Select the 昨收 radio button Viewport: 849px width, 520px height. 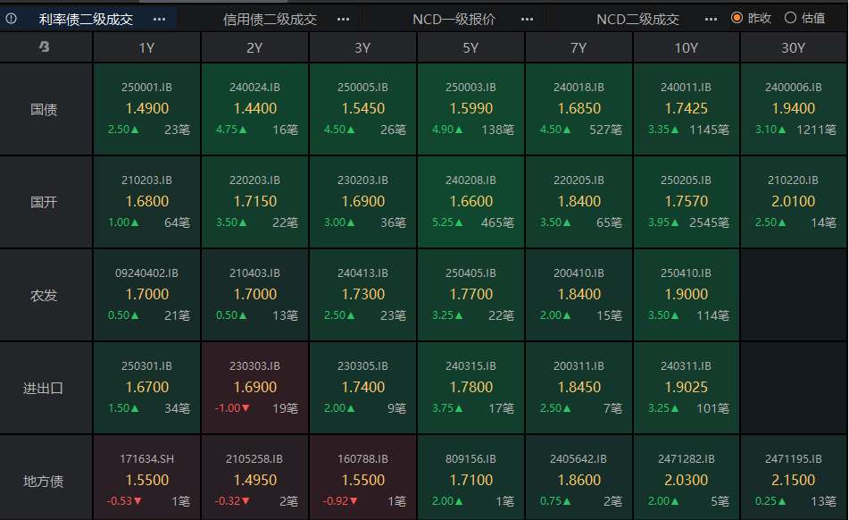(x=737, y=18)
